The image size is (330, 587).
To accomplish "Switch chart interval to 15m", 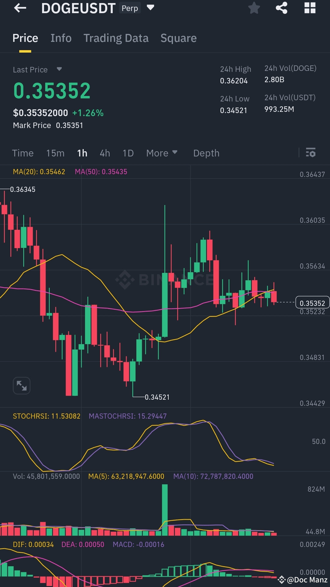I will click(55, 153).
